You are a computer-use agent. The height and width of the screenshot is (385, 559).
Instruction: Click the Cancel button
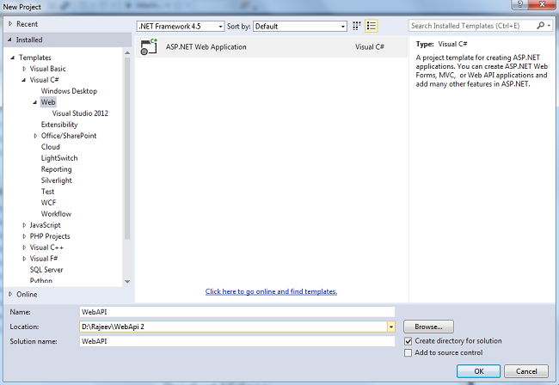(526, 371)
